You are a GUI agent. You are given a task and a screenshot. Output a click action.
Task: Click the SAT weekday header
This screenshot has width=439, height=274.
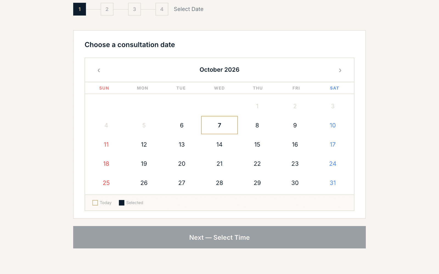pos(334,88)
